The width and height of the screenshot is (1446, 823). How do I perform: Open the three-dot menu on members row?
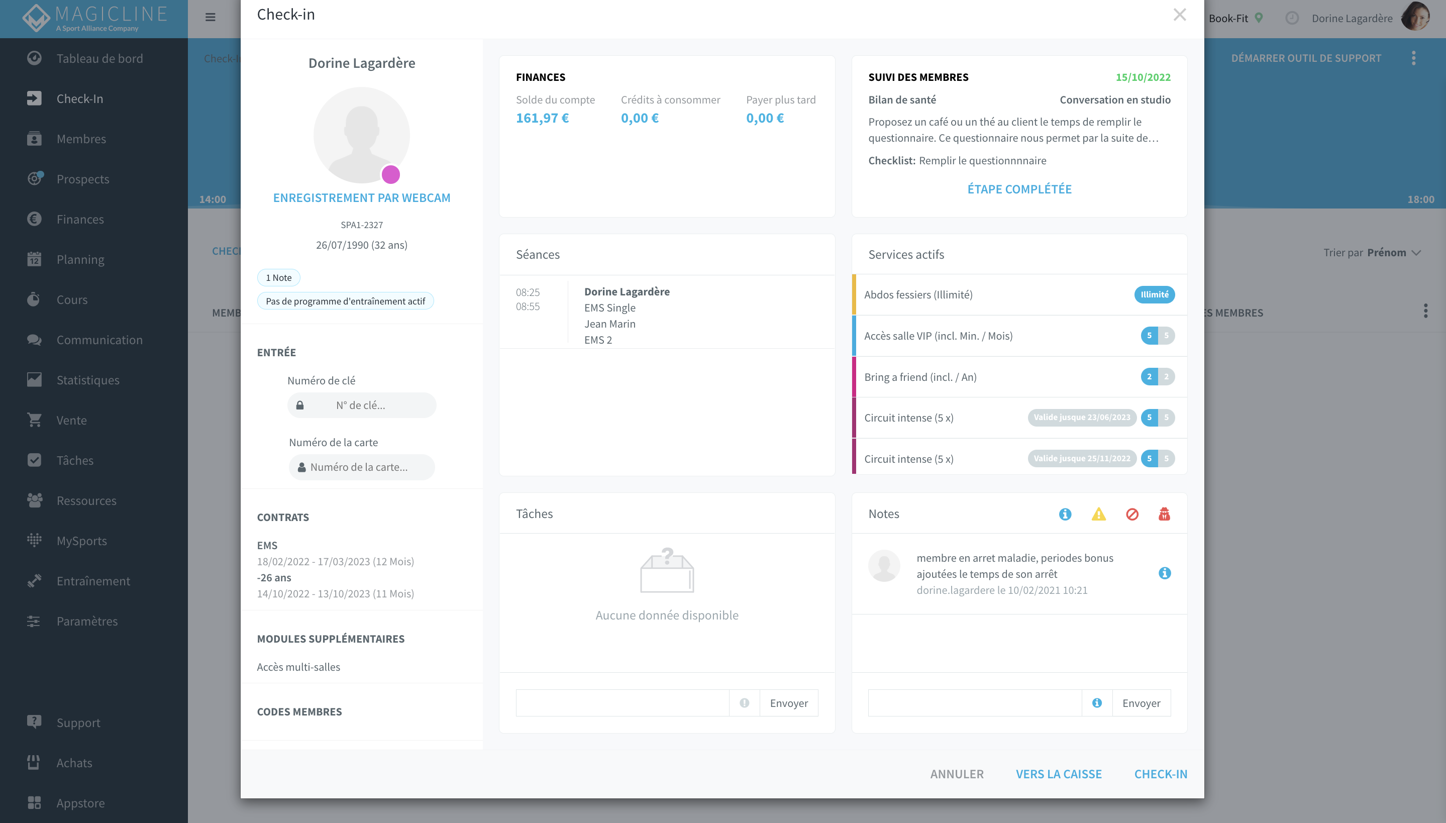pyautogui.click(x=1426, y=311)
